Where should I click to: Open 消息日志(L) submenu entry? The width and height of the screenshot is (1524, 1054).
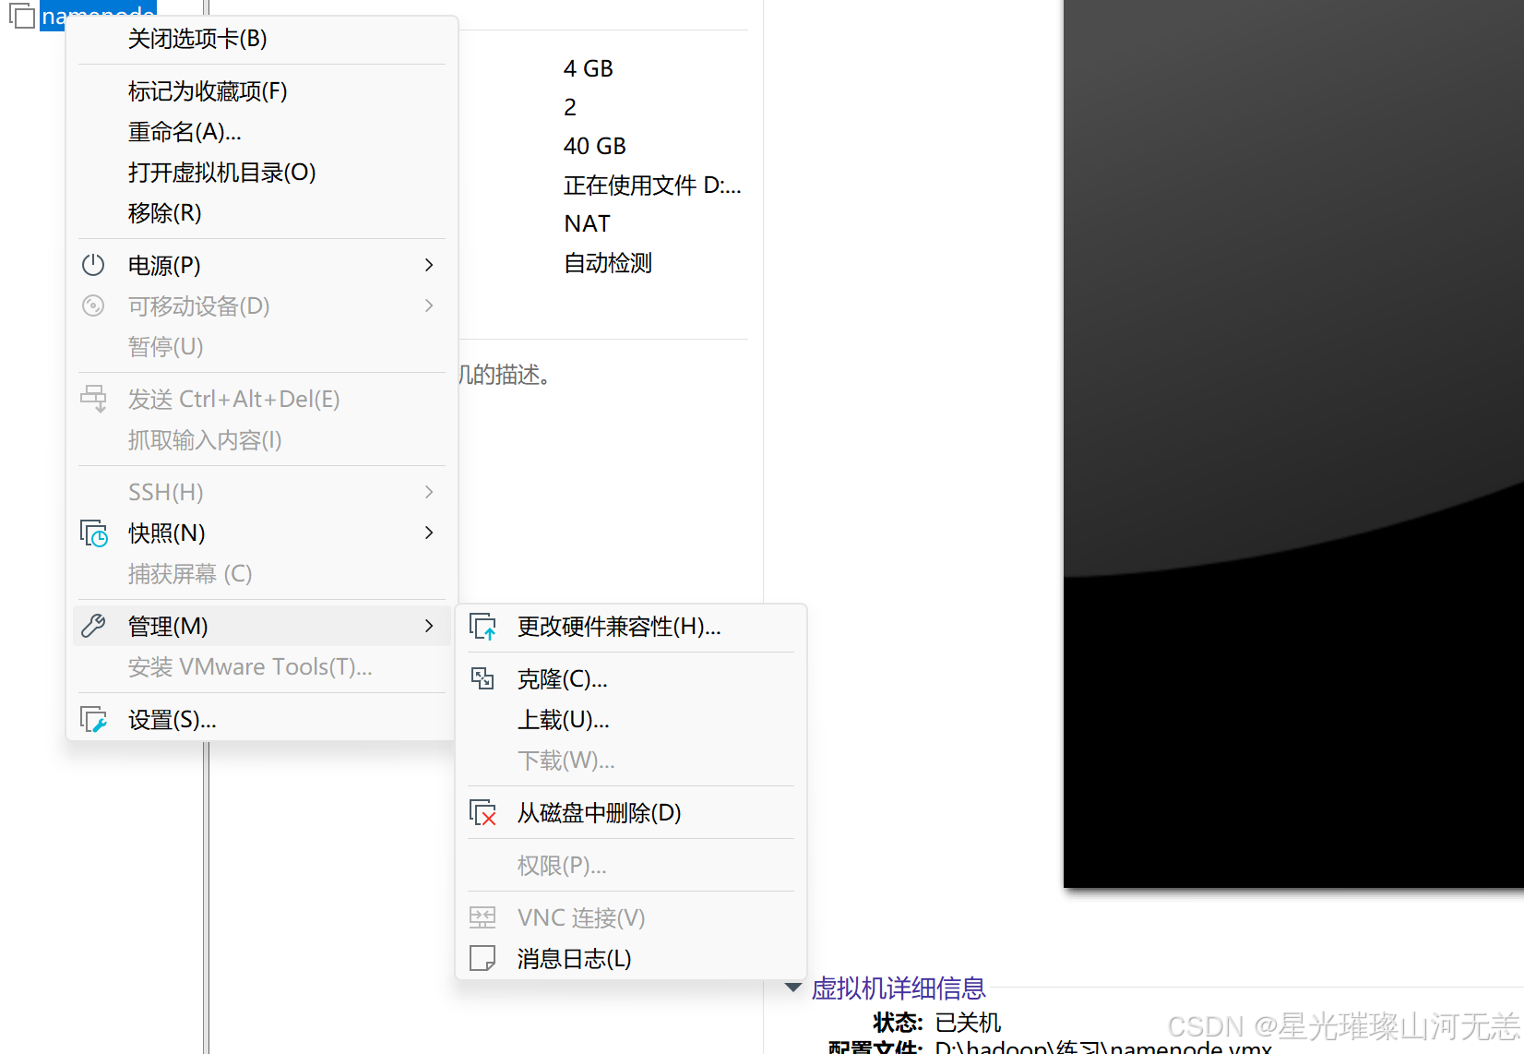click(x=631, y=958)
